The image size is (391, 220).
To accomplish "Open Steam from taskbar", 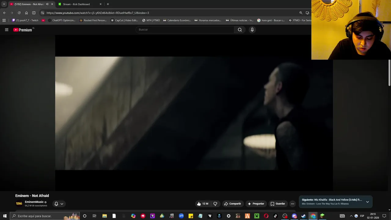I will [x=303, y=216].
